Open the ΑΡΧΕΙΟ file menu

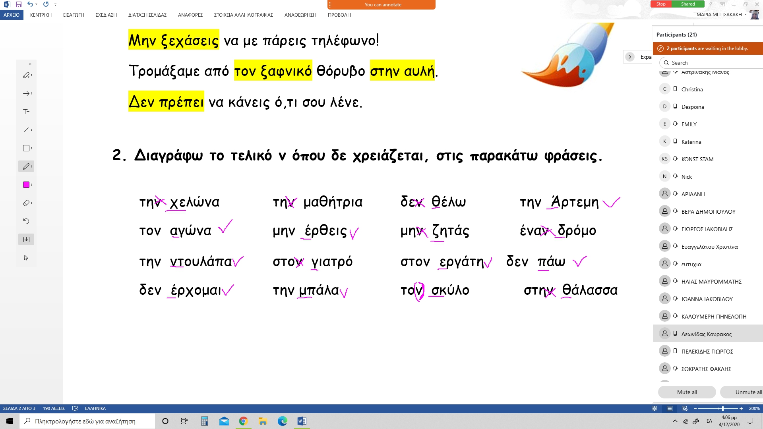click(x=12, y=15)
